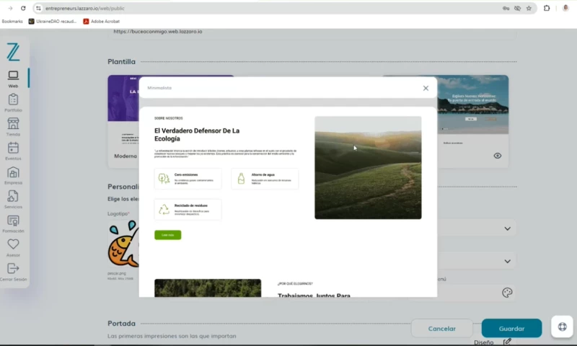Click the Portada section heading
The image size is (577, 346).
point(121,324)
